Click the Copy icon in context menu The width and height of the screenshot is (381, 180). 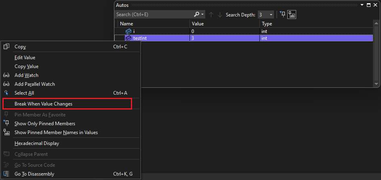6,47
